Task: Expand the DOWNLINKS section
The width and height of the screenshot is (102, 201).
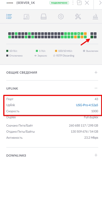Action: coord(96,155)
